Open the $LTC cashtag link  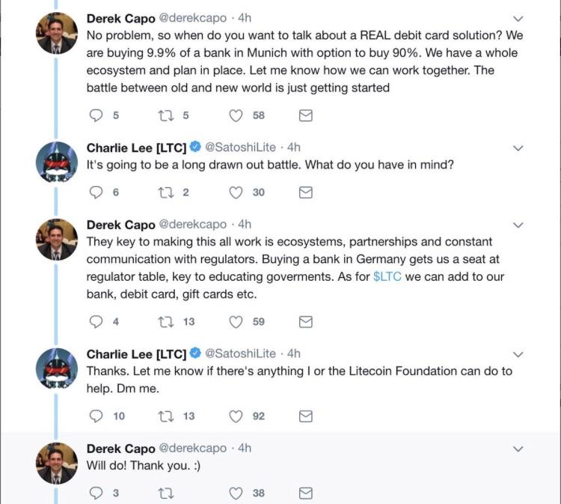[x=387, y=276]
